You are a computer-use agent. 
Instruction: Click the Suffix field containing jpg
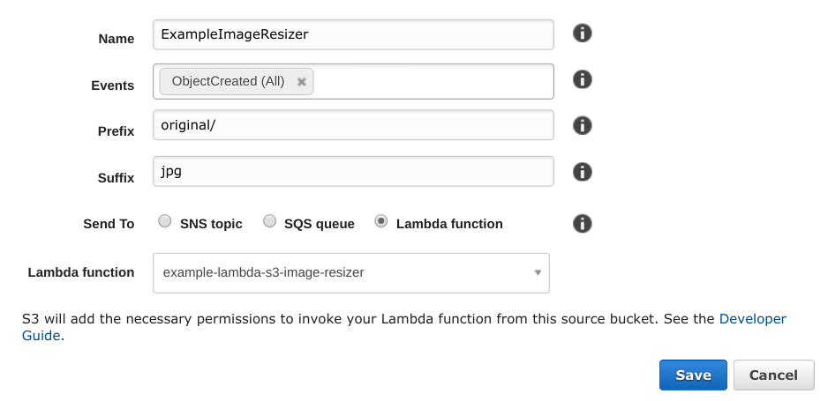tap(353, 171)
